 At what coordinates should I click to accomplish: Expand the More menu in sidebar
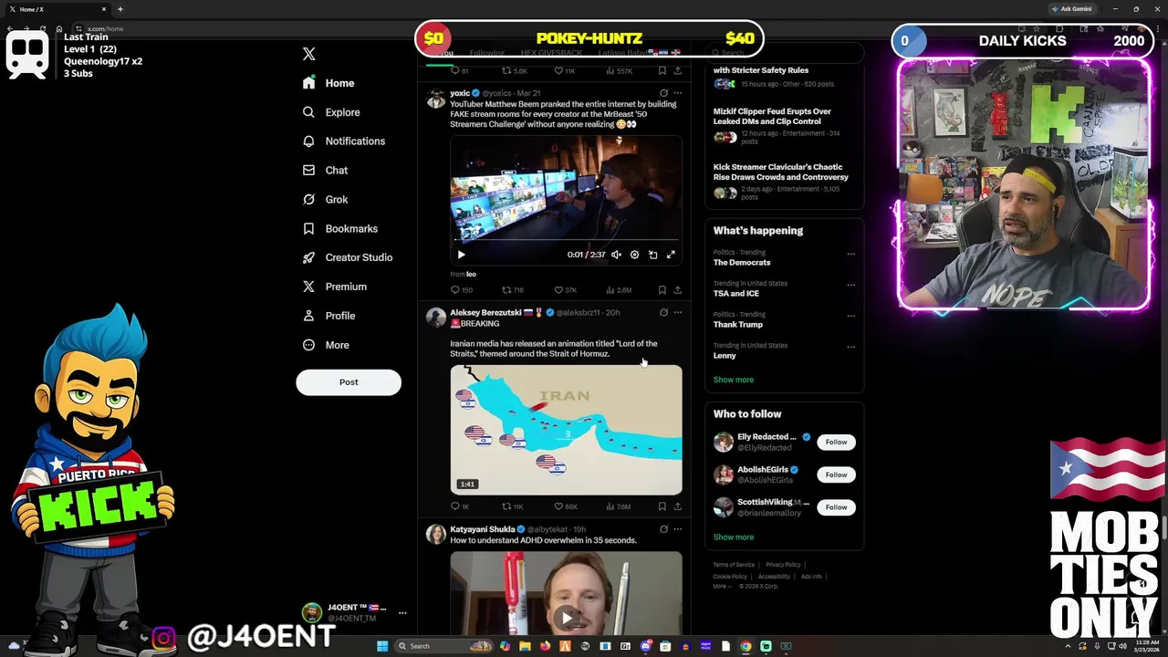coord(326,345)
